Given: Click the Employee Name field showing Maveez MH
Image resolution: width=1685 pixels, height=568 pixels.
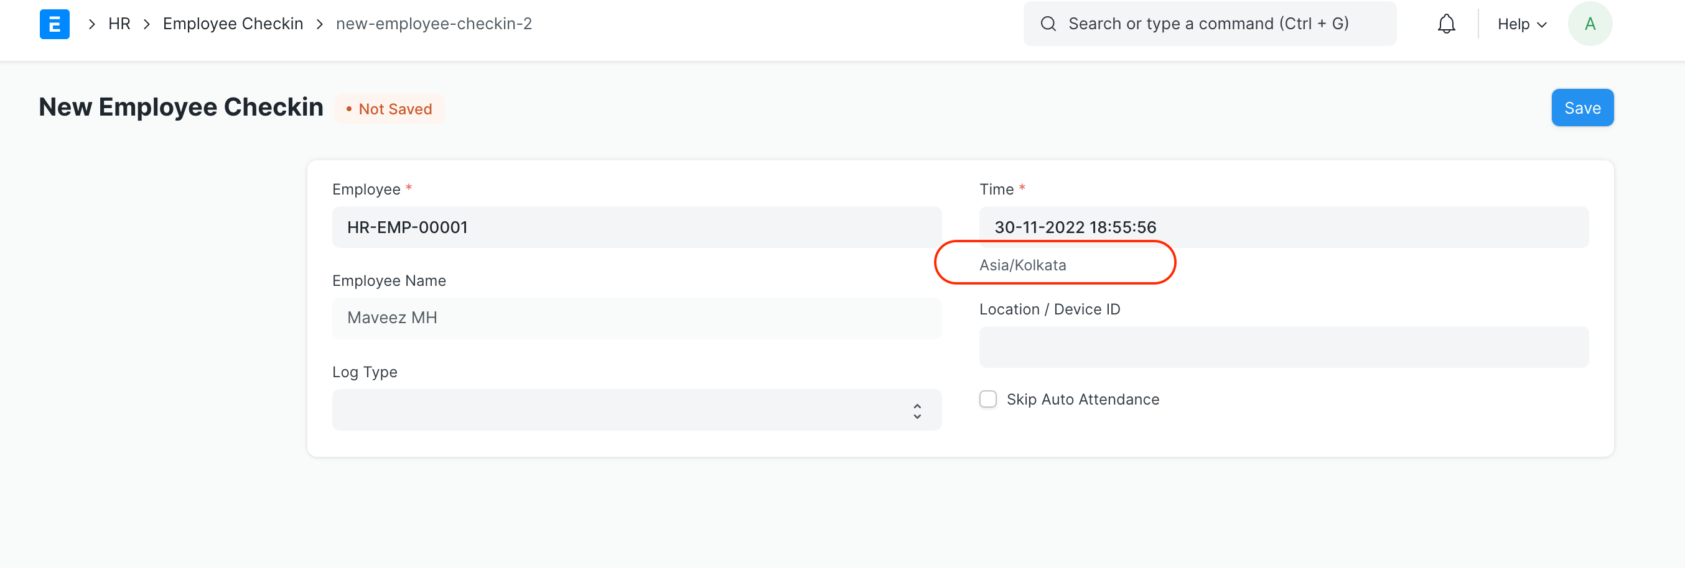Looking at the screenshot, I should click(x=637, y=318).
